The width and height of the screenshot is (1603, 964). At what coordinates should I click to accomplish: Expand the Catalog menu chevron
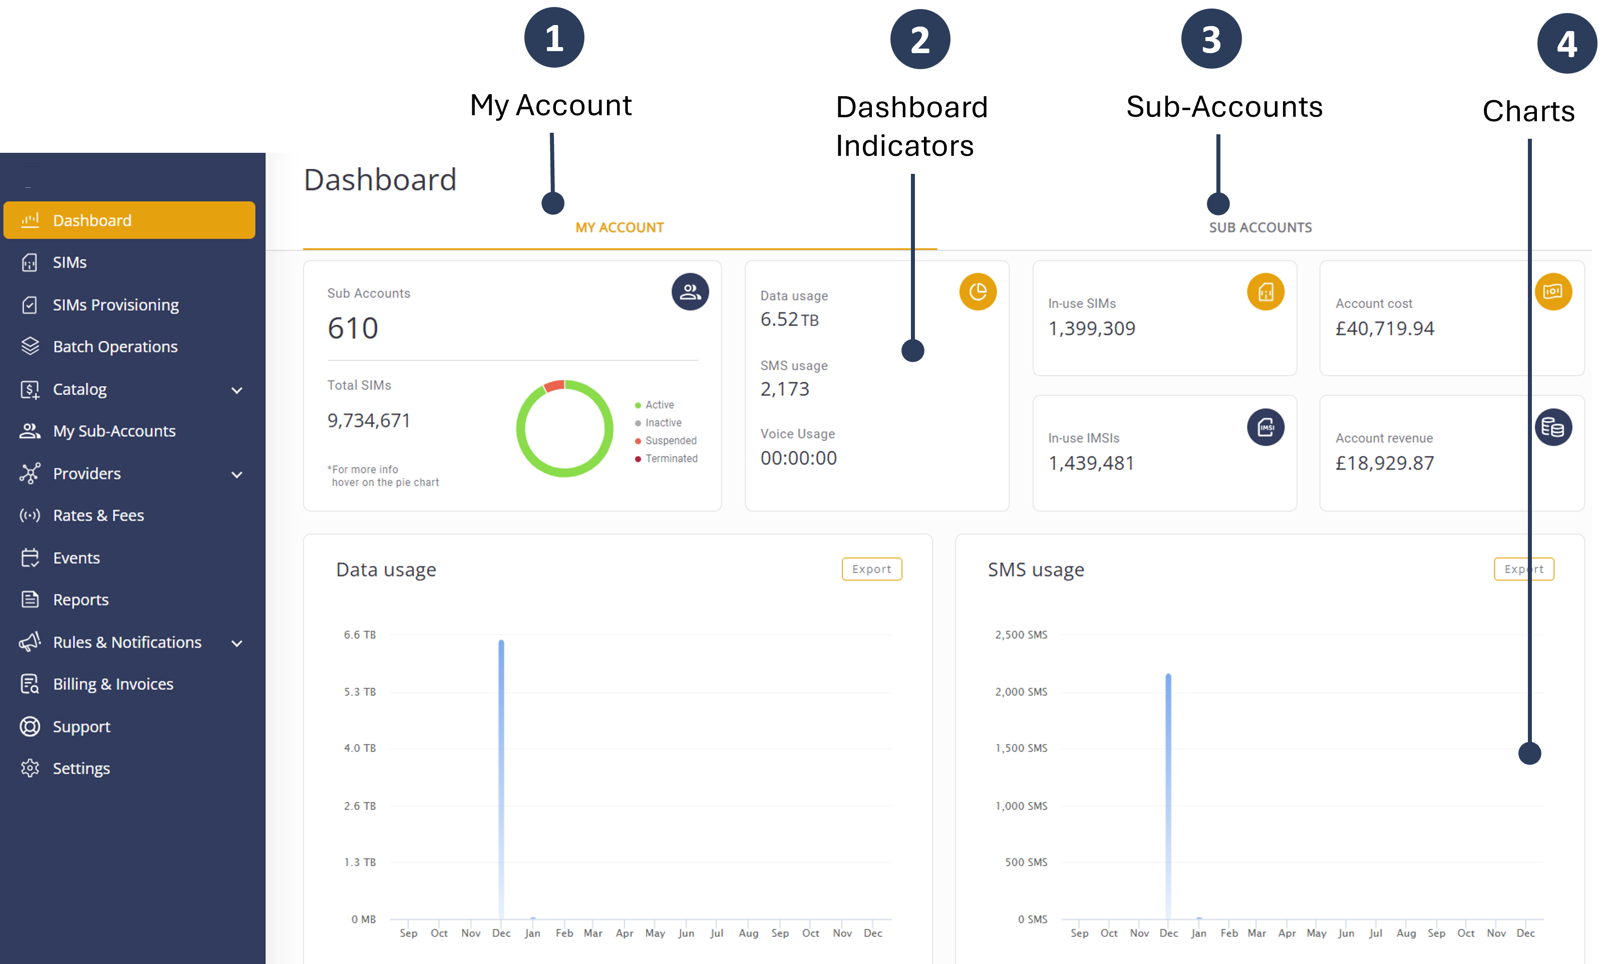(x=237, y=390)
